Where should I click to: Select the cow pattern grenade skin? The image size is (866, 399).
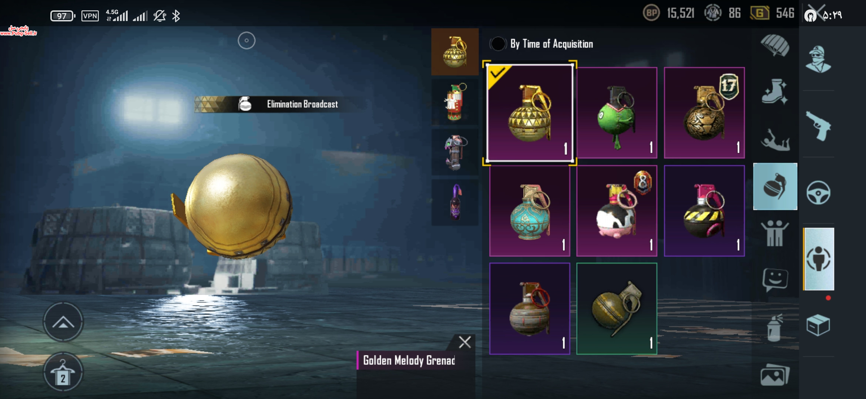[x=617, y=211]
